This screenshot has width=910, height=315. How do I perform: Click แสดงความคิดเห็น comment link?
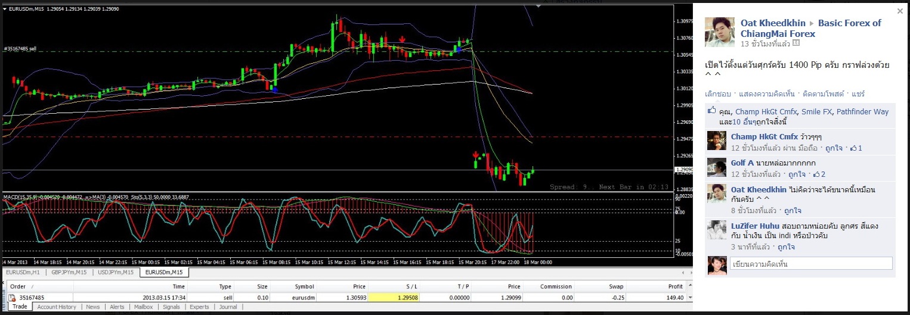(x=767, y=94)
